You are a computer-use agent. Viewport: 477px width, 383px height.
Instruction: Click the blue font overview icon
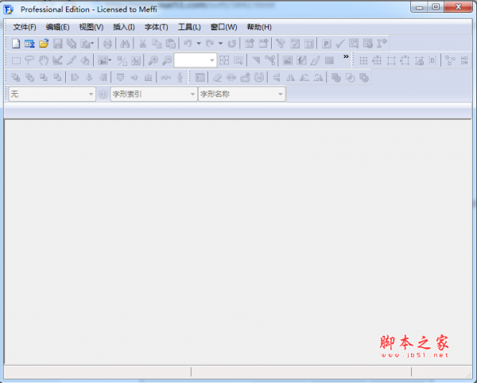pos(29,44)
